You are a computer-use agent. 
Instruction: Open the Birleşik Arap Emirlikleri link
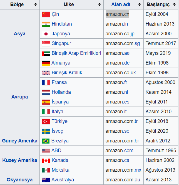pyautogui.click(x=76, y=53)
